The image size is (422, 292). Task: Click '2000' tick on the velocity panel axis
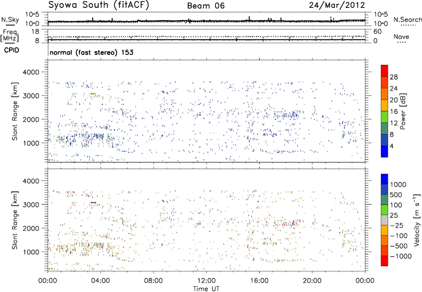(31, 228)
